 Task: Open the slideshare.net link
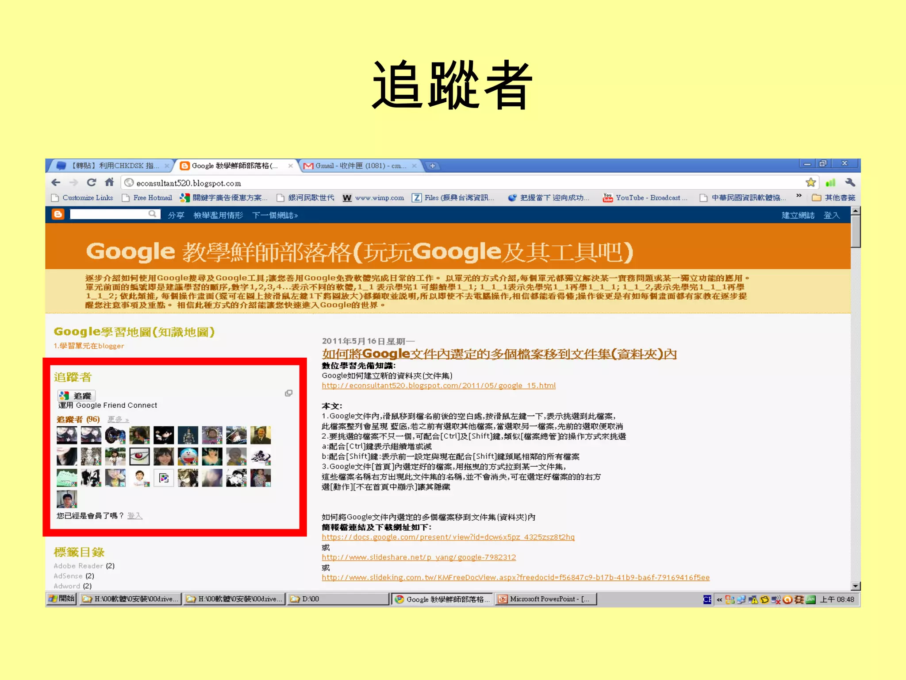point(418,557)
